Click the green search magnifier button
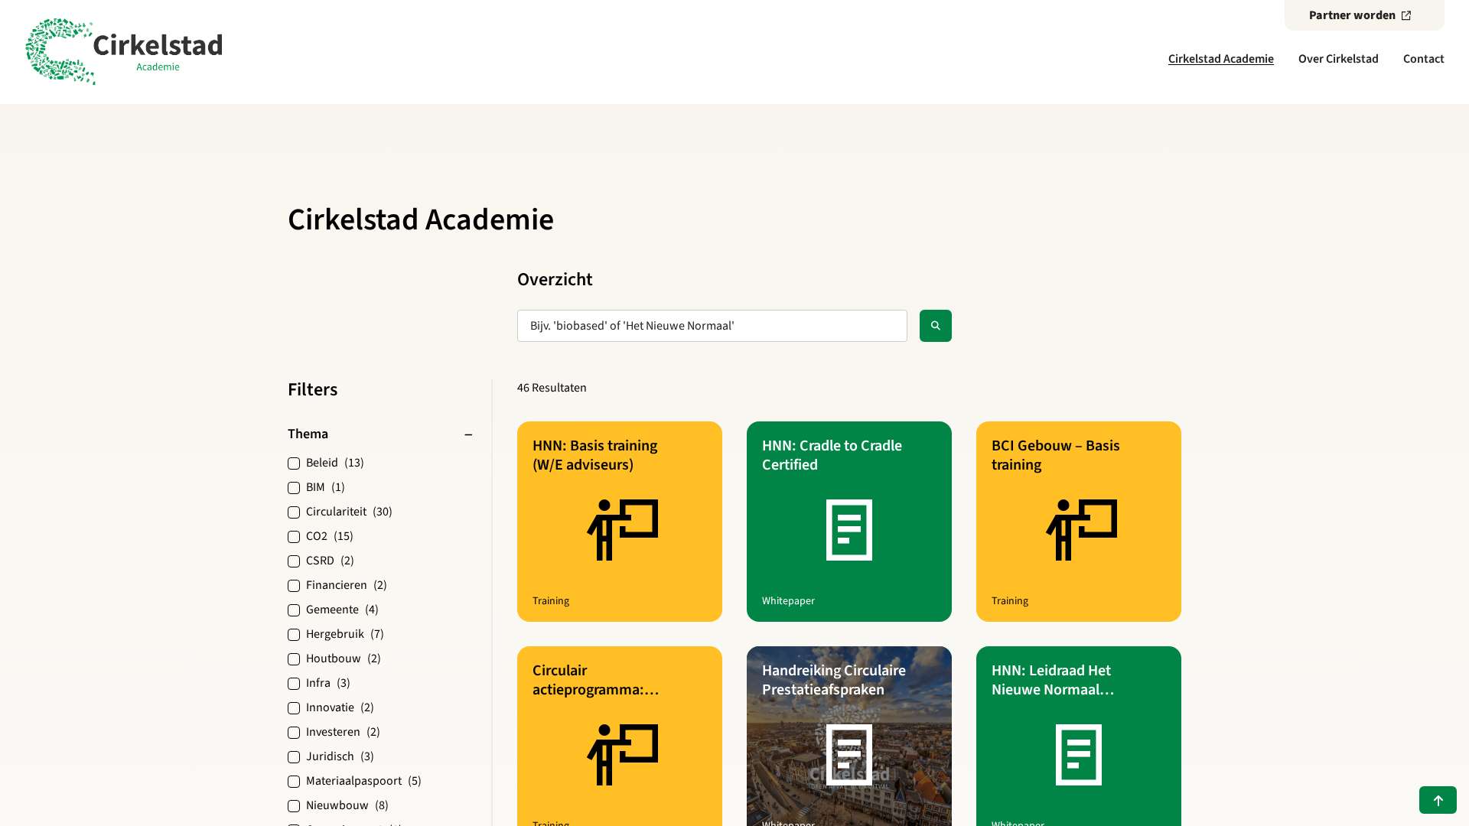Screen dimensions: 1469x826 (935, 326)
